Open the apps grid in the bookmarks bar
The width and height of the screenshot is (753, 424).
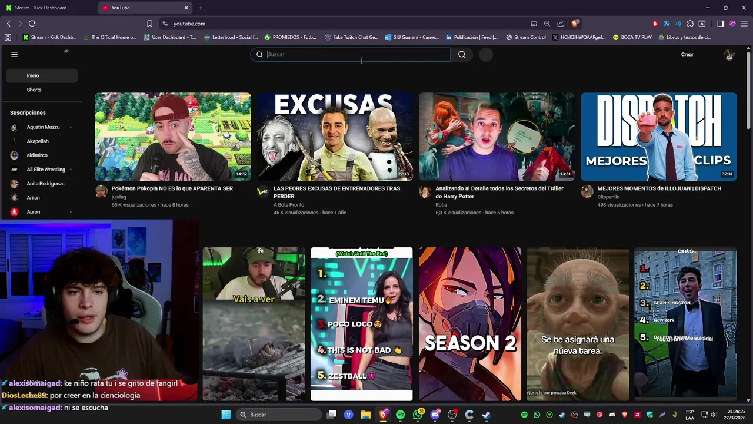point(8,37)
